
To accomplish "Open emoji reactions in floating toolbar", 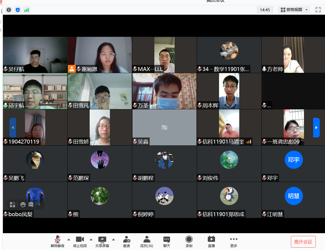I will tap(23, 205).
